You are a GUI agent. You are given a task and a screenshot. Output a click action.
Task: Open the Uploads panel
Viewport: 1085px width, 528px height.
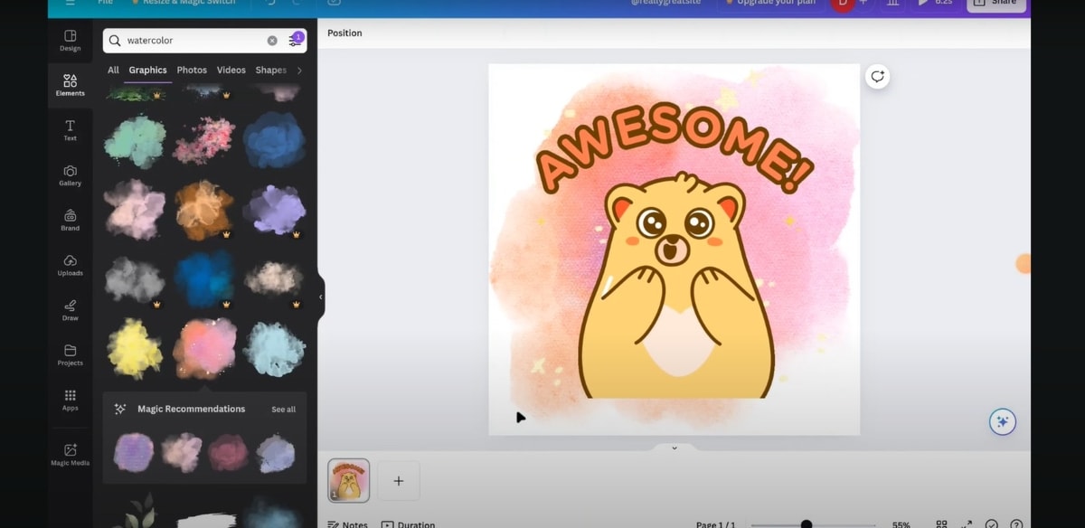[70, 264]
